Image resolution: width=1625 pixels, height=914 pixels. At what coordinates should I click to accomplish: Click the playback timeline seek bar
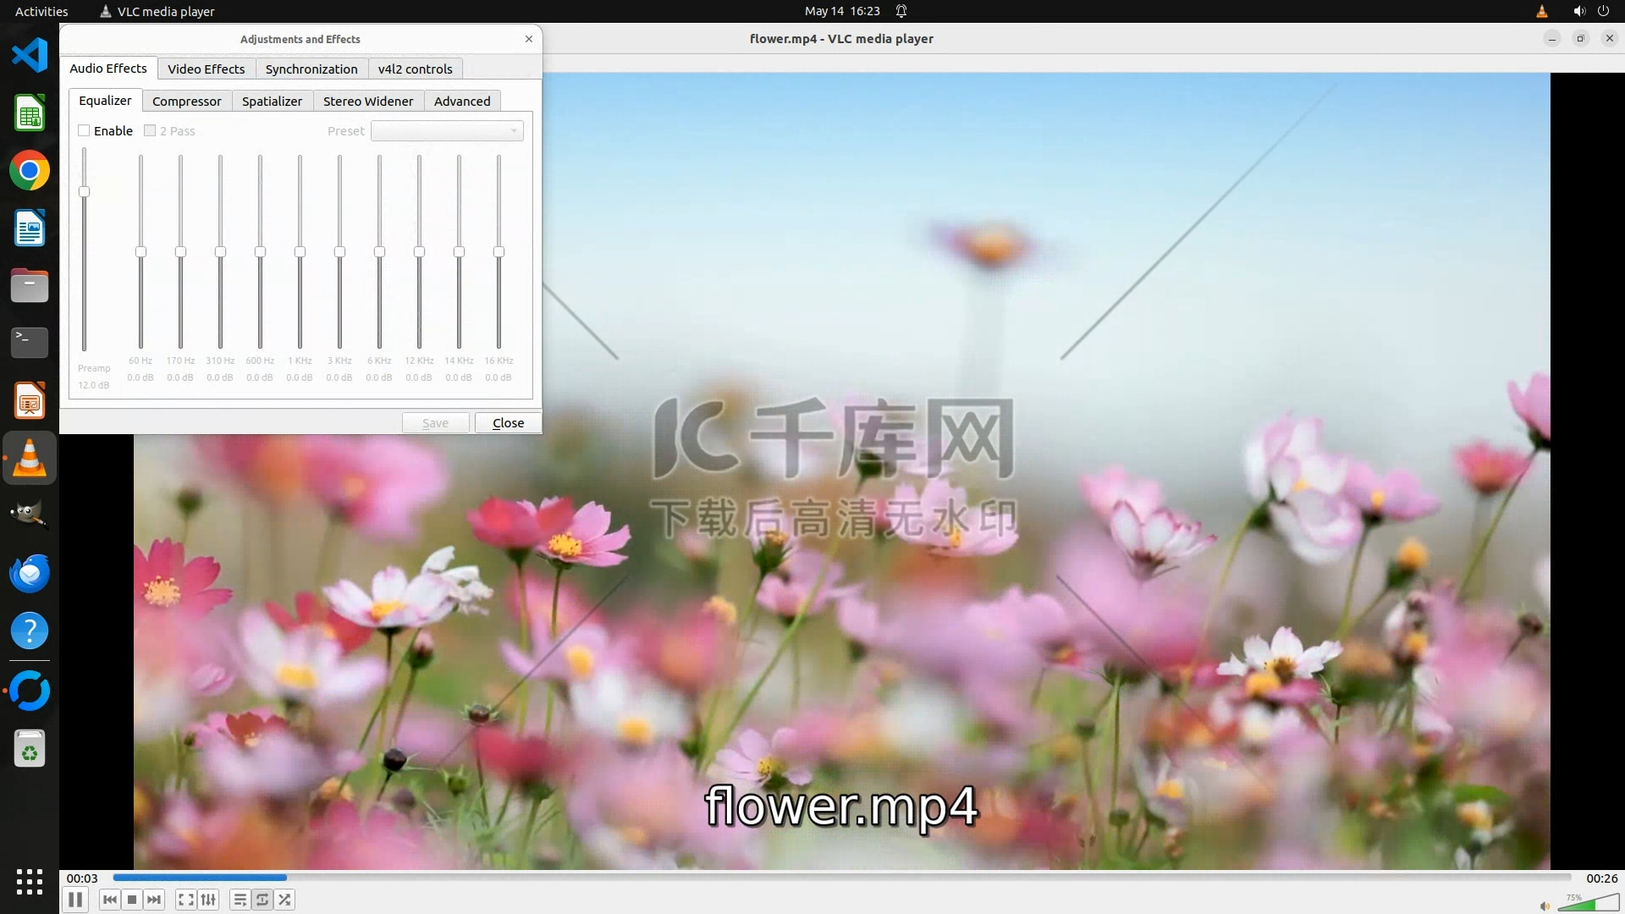[x=842, y=878]
